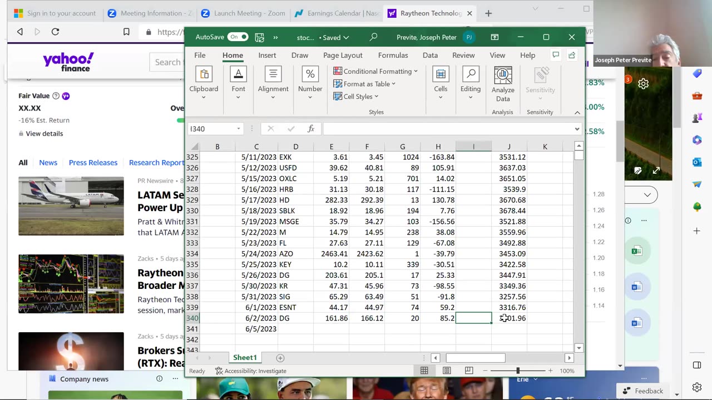
Task: Switch to Page Layout view icon
Action: click(x=447, y=371)
